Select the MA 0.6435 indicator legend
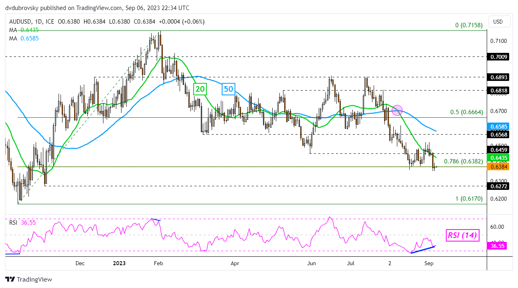This screenshot has width=518, height=288. pyautogui.click(x=22, y=30)
